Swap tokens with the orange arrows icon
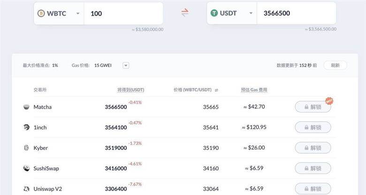The image size is (366, 195). (184, 13)
